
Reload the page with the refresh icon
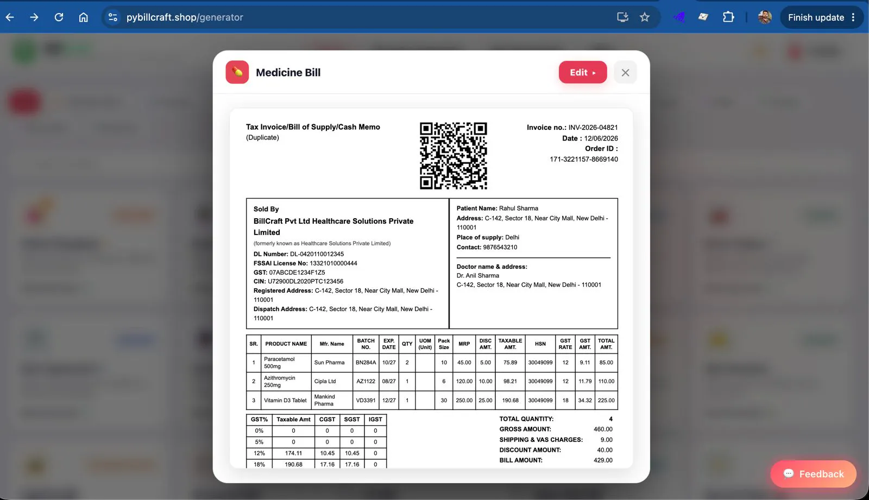[x=59, y=17]
